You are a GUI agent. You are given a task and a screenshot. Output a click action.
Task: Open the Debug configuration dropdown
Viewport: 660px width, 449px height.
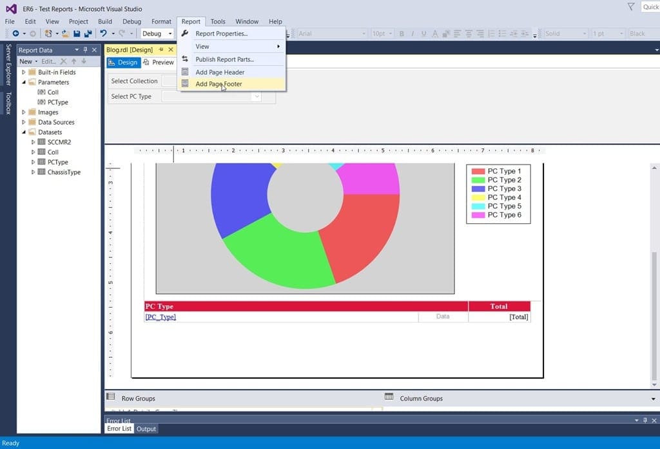point(170,34)
